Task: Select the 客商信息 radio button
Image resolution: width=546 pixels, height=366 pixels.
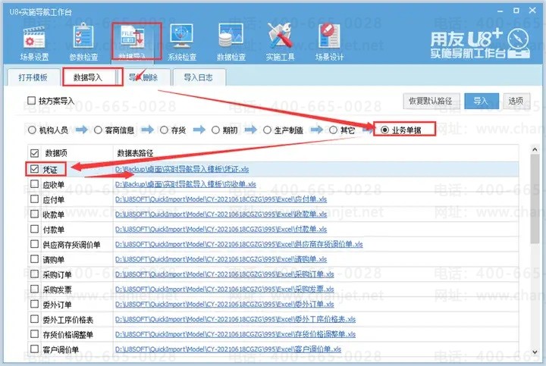Action: [x=98, y=130]
